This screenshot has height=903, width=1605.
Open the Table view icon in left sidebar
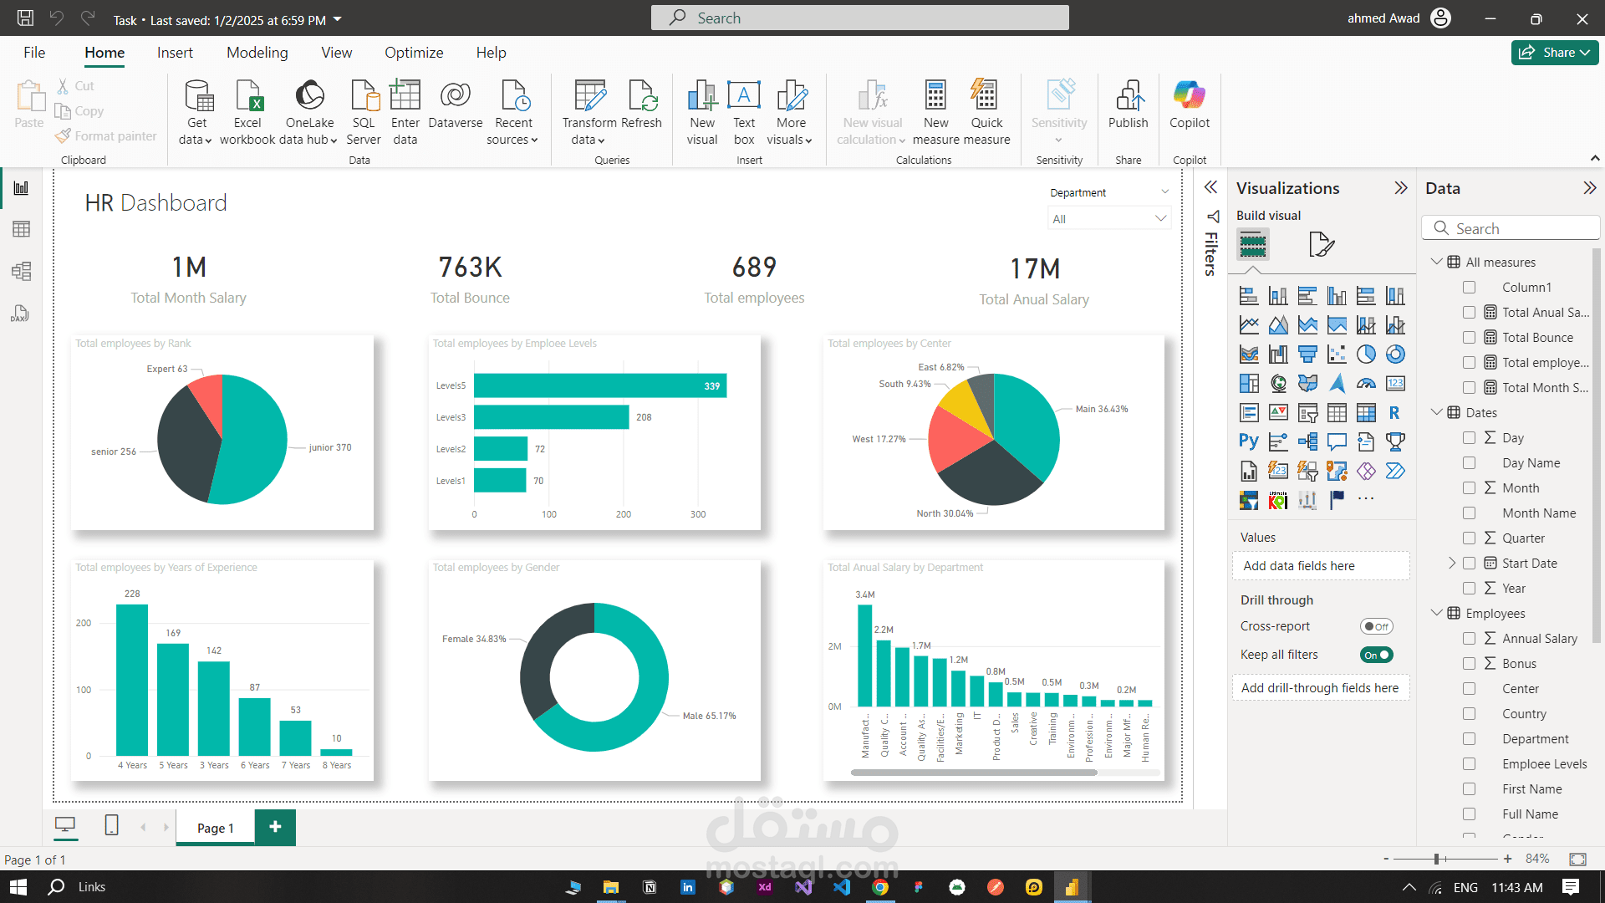pyautogui.click(x=21, y=229)
